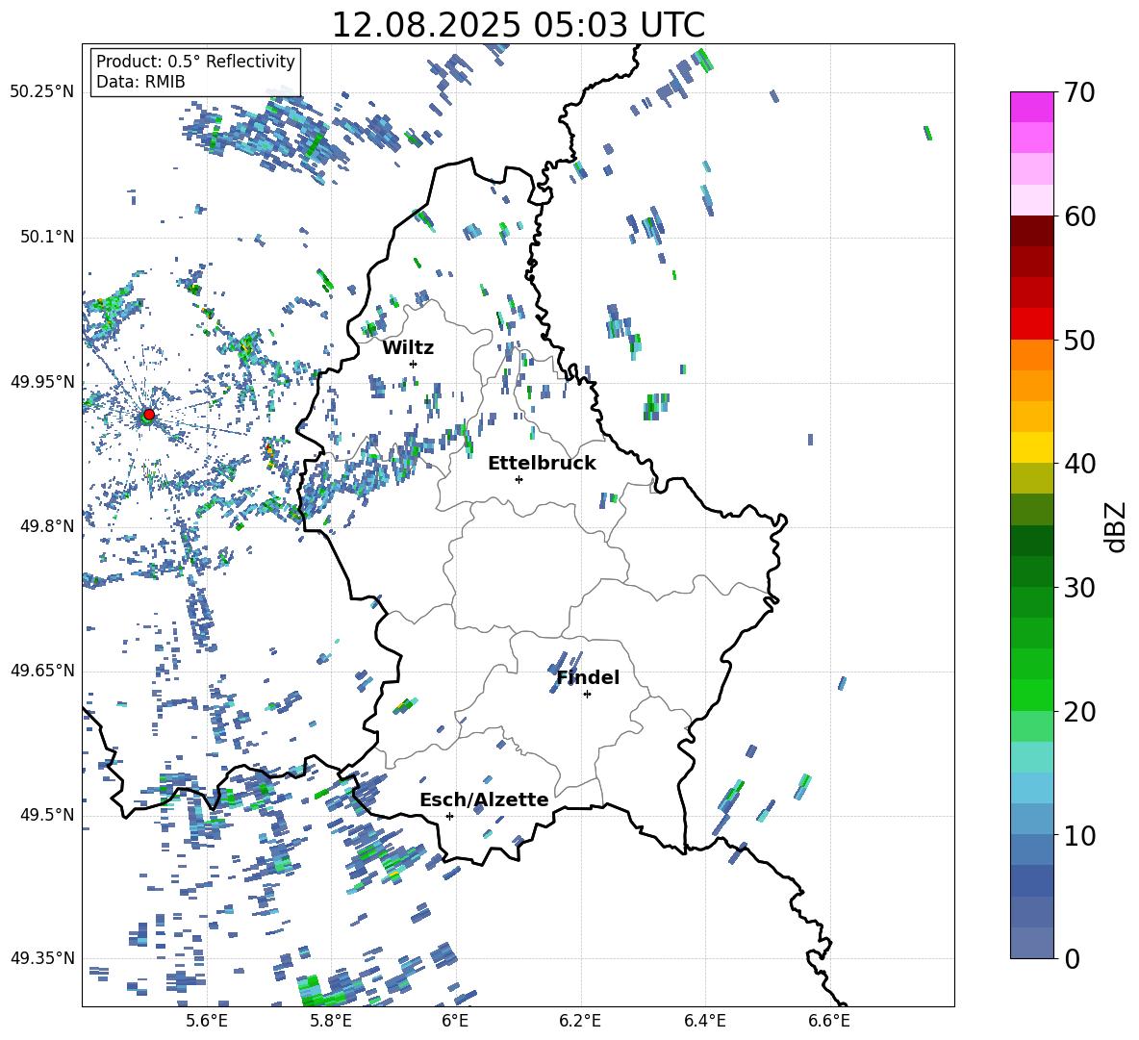
Task: Click the Wiltz city label
Action: [408, 348]
